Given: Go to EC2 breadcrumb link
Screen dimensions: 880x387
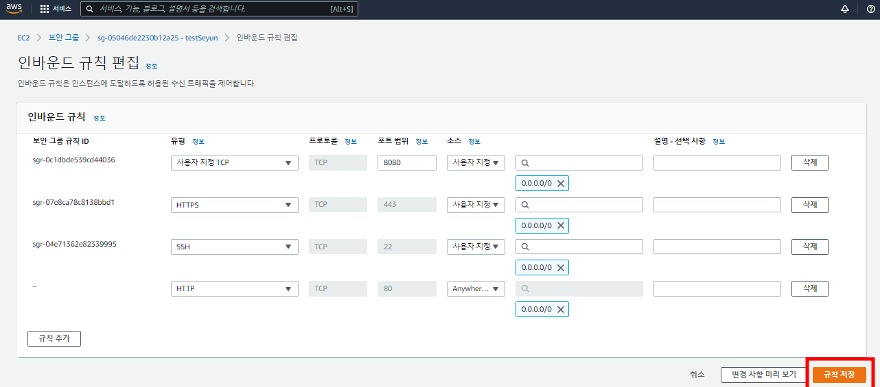Looking at the screenshot, I should (23, 38).
